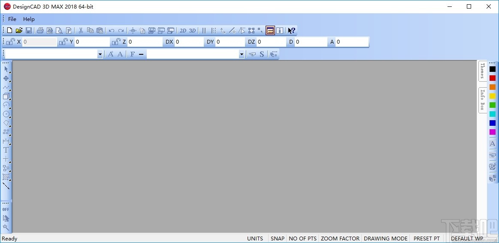This screenshot has width=499, height=243.
Task: Open the File menu
Action: click(x=12, y=19)
